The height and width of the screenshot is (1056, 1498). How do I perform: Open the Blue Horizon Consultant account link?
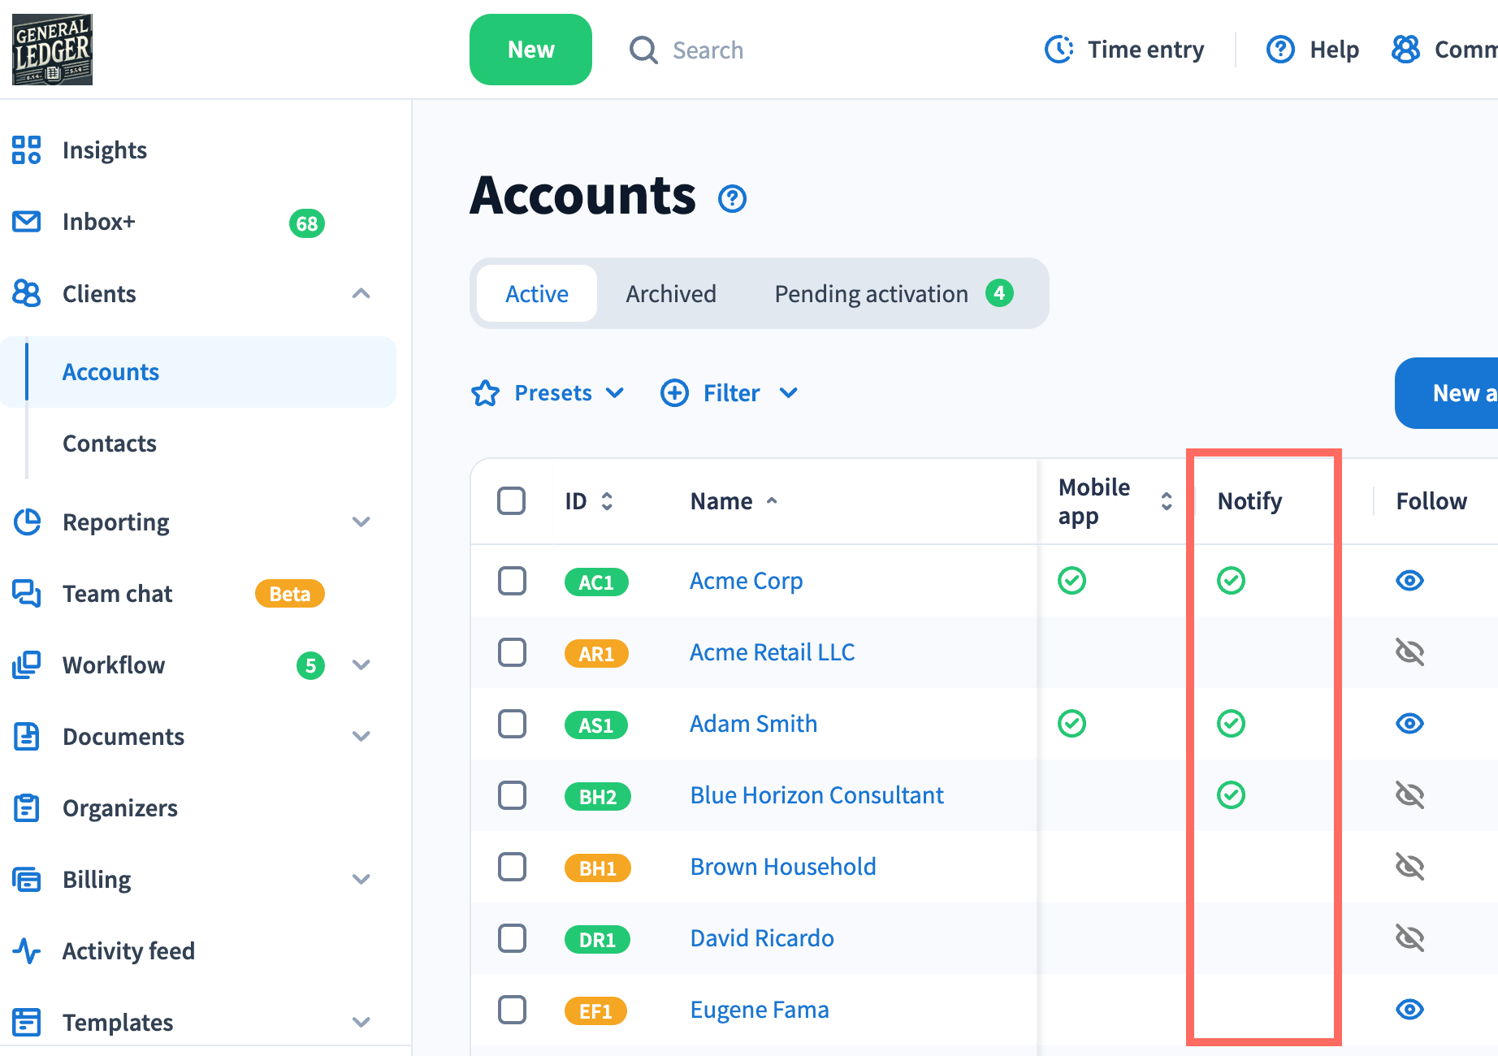coord(816,795)
